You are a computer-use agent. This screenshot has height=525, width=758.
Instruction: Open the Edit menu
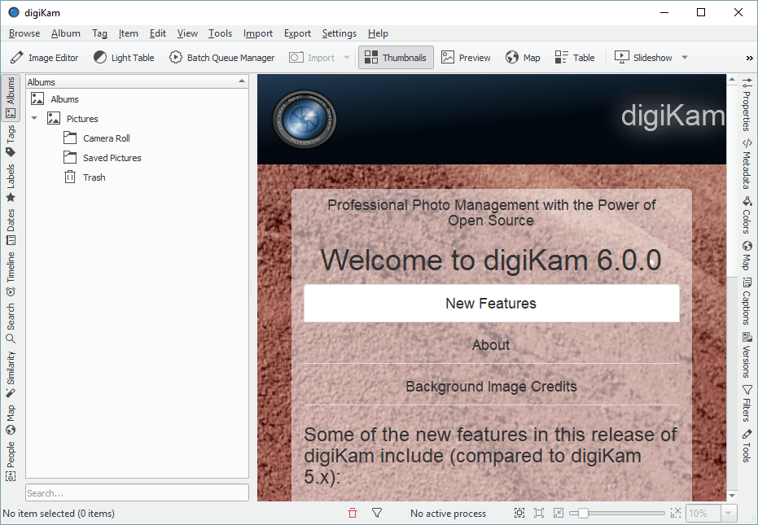tap(158, 33)
